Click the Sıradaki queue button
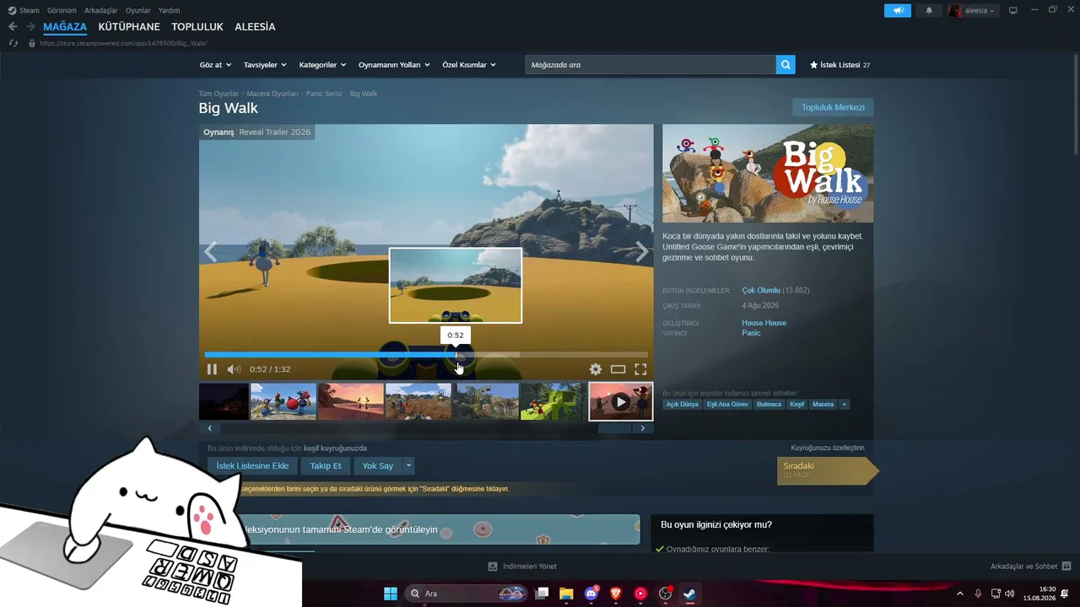This screenshot has width=1080, height=607. pos(828,470)
